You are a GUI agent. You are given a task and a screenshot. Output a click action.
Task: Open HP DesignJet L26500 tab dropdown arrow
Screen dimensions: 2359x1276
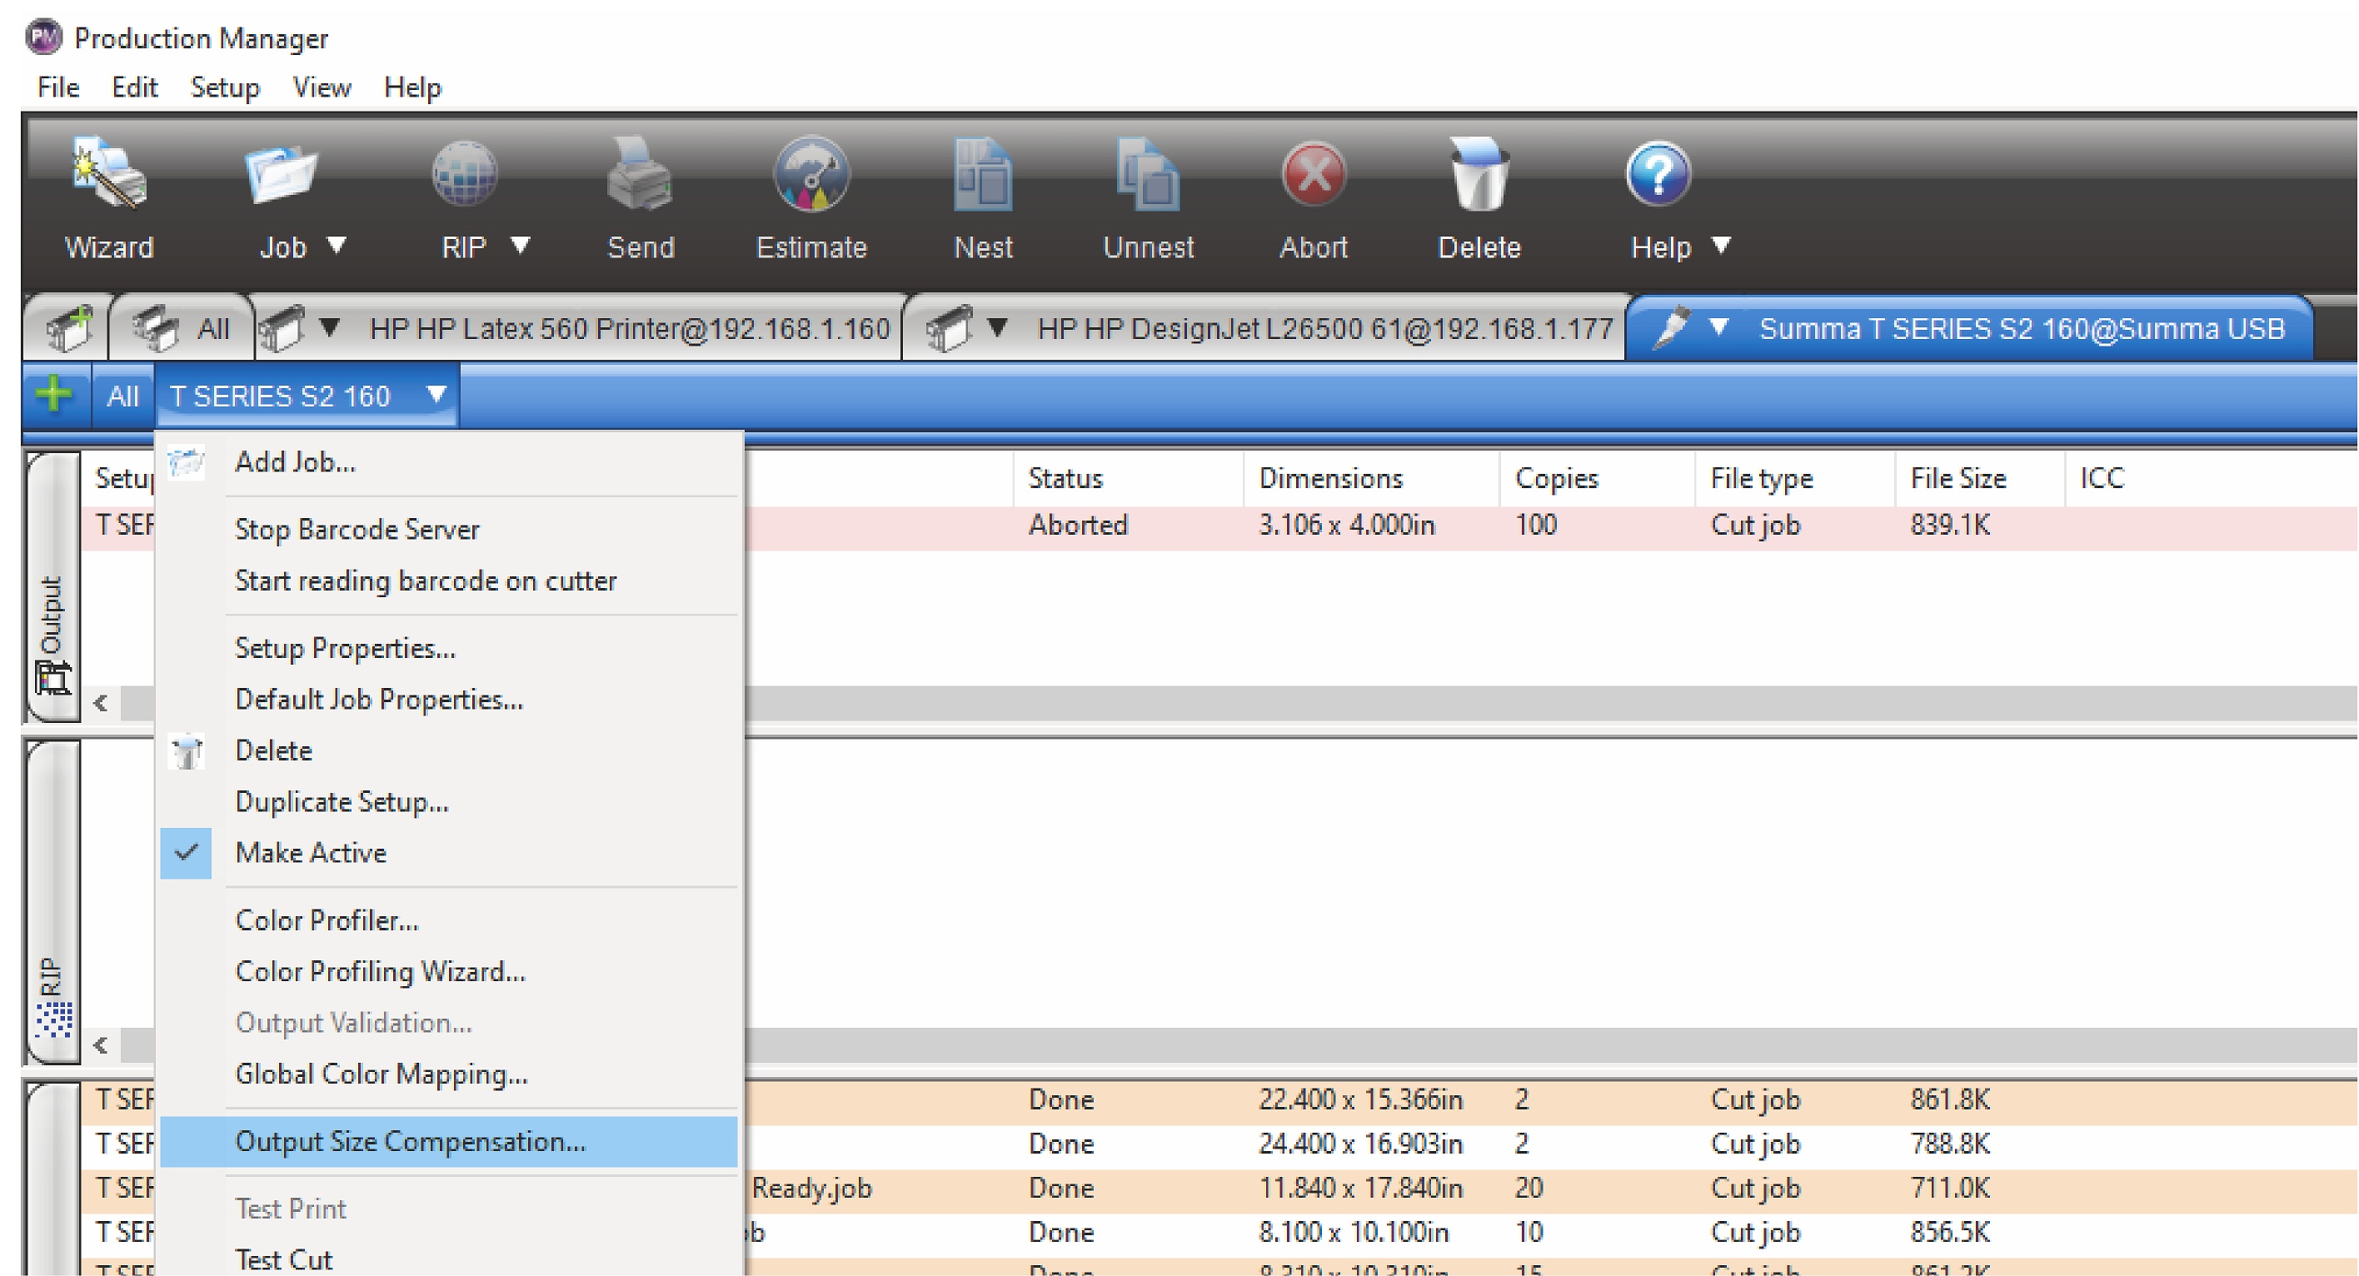(998, 326)
